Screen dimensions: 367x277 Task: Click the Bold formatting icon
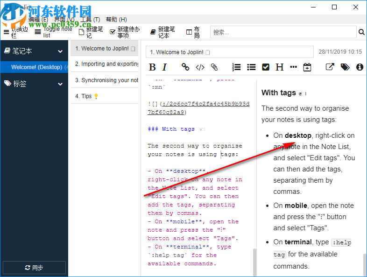pos(152,67)
